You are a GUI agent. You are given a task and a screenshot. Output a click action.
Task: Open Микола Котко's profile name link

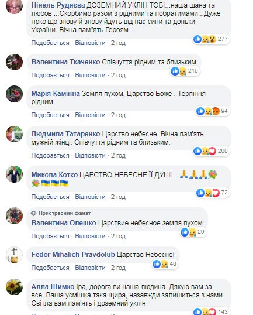pos(54,175)
